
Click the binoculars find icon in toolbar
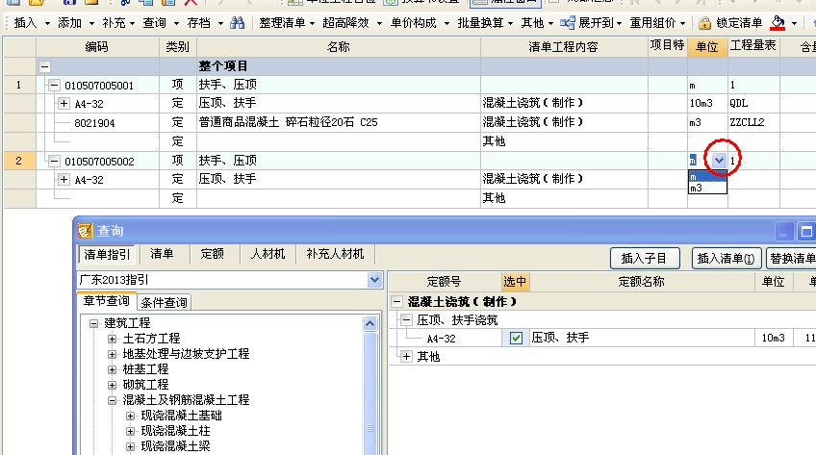click(238, 23)
